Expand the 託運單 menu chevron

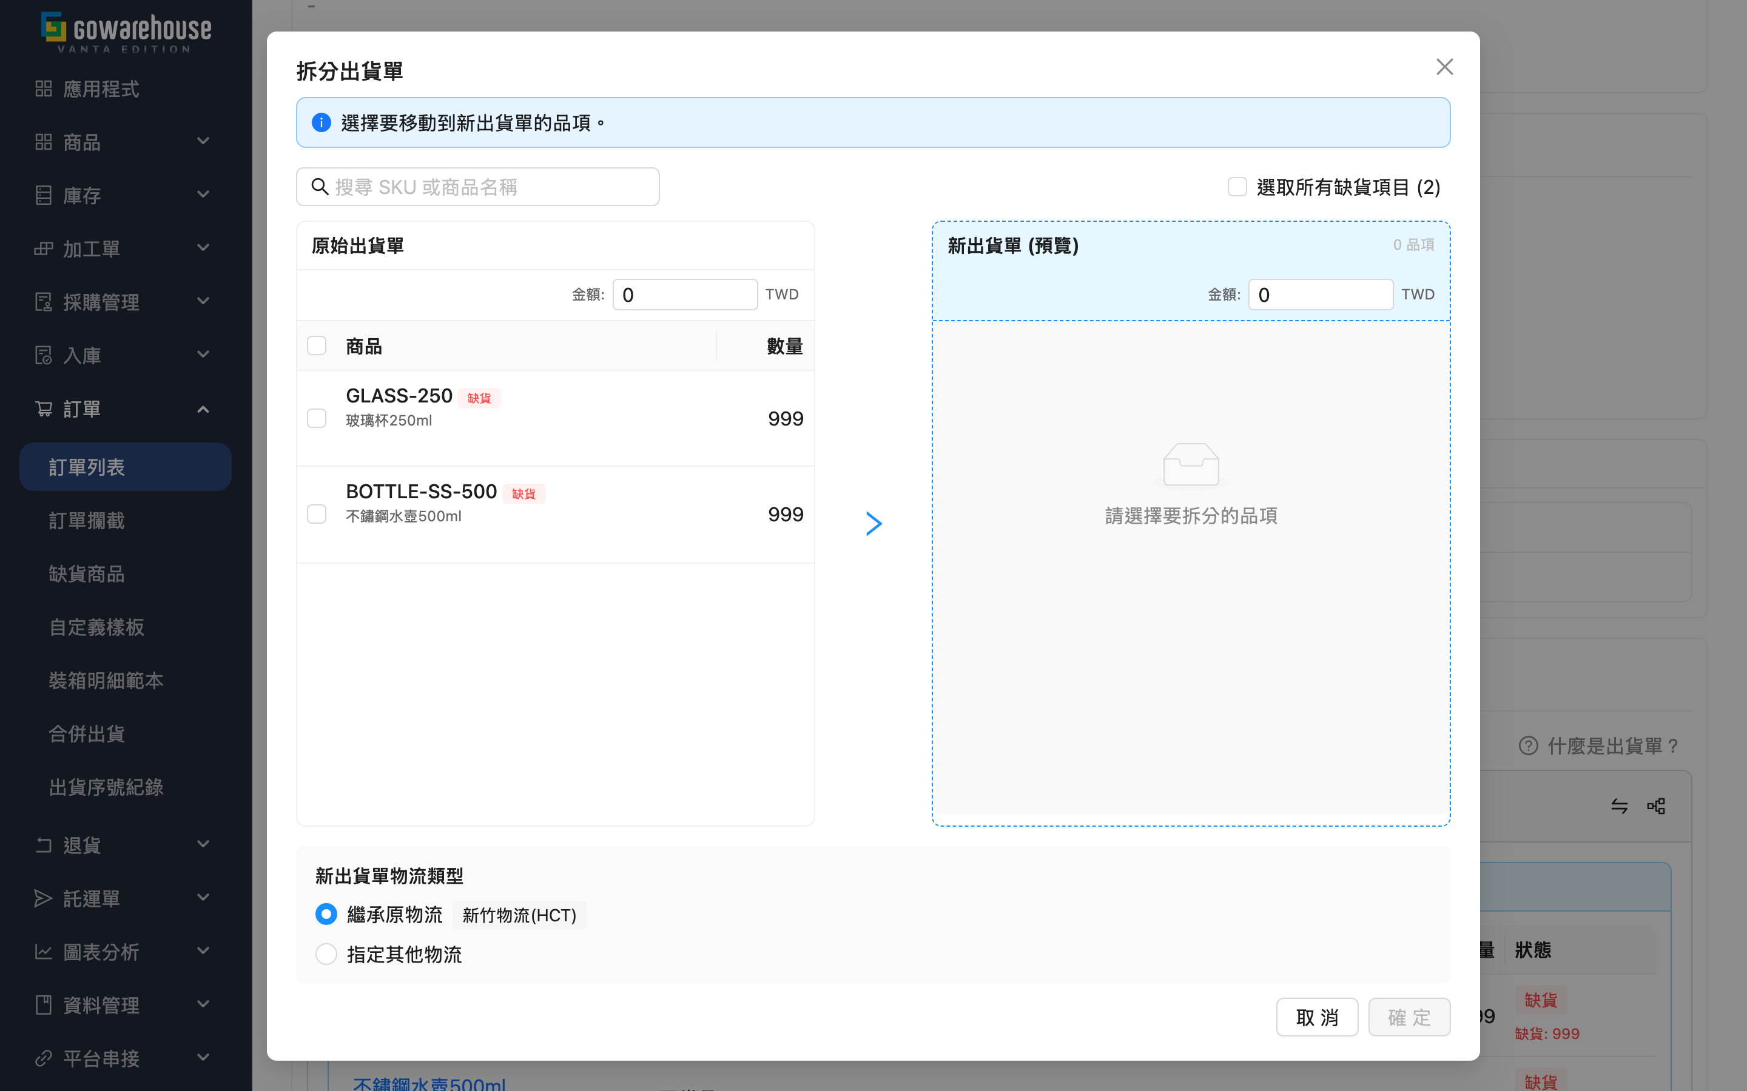(204, 897)
